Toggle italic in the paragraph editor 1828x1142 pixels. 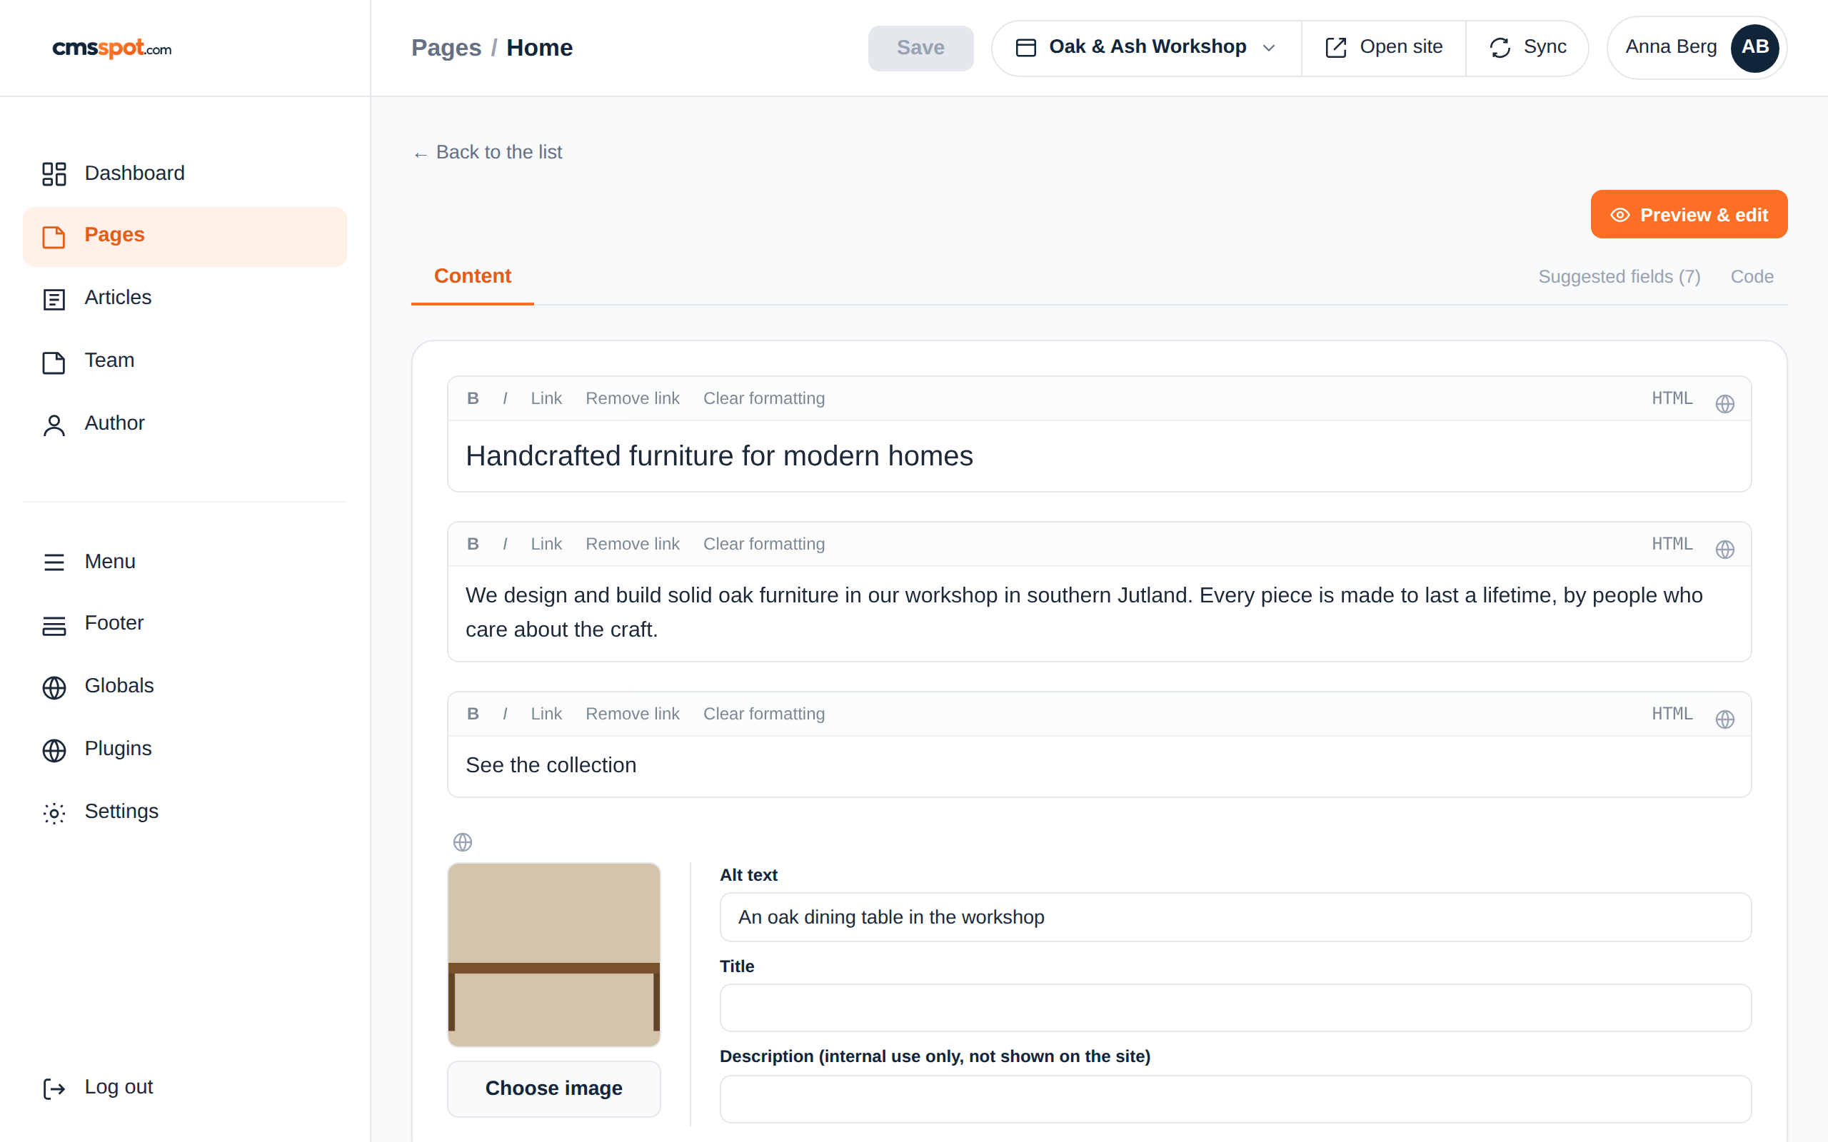[x=505, y=544]
